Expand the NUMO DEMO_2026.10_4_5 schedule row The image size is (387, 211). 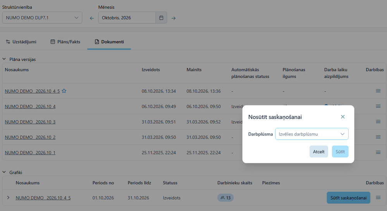8,198
